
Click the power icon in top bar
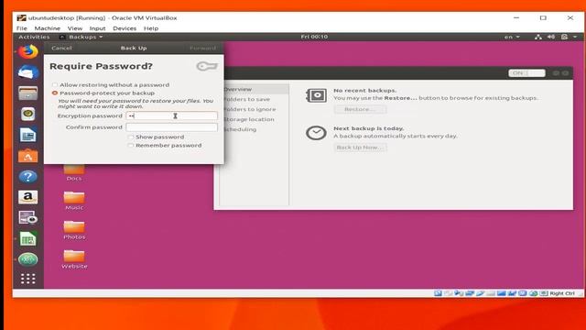coord(564,37)
